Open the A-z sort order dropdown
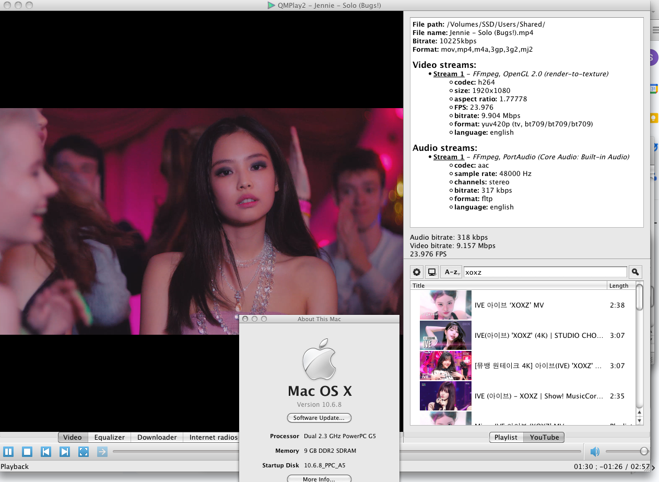 pyautogui.click(x=451, y=272)
